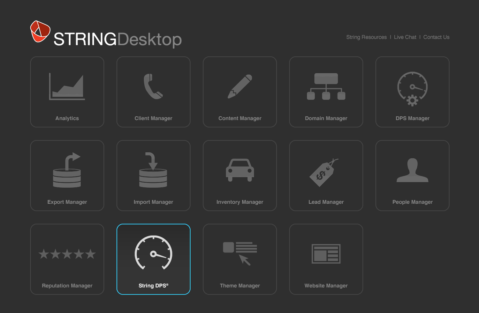
Task: Open the Analytics app tile
Action: click(67, 91)
